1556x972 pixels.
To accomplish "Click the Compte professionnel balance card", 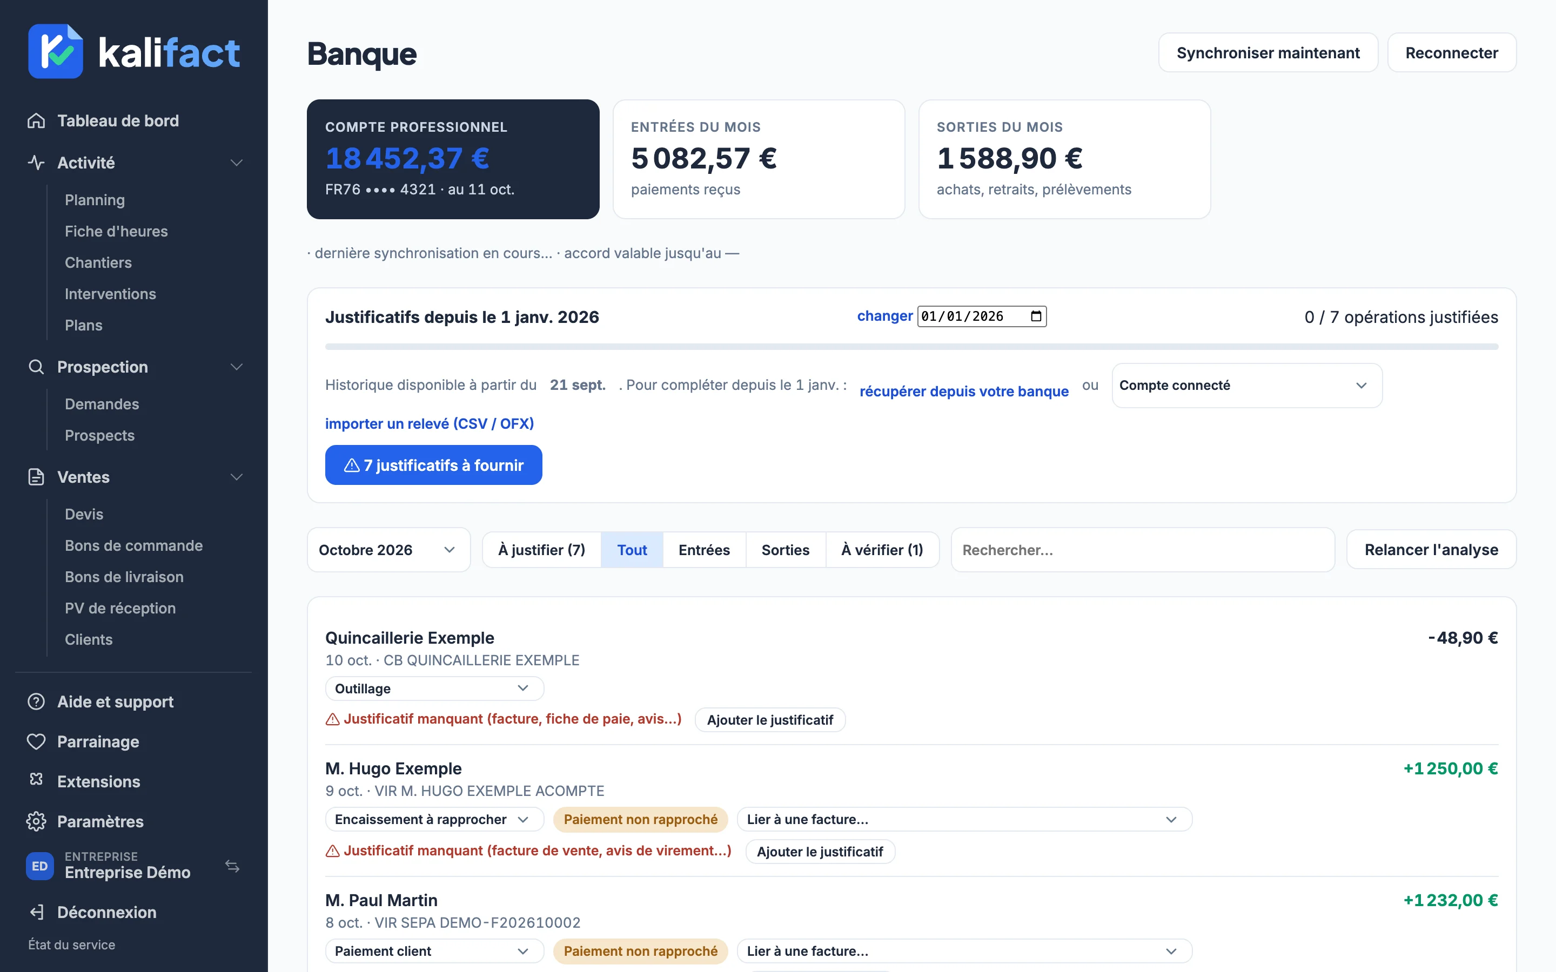I will tap(453, 159).
